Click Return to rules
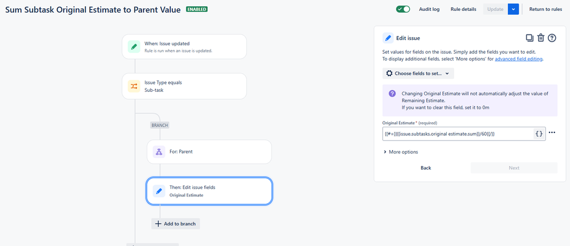 click(545, 9)
